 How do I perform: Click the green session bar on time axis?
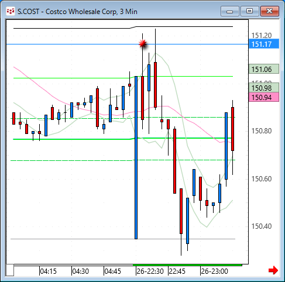click(187, 265)
